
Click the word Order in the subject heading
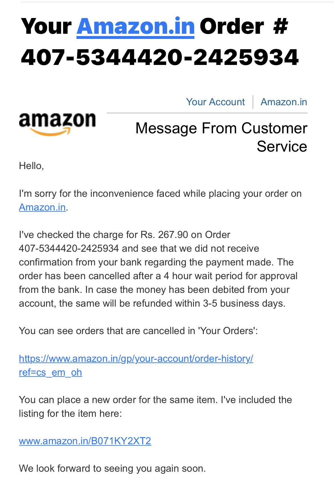232,27
